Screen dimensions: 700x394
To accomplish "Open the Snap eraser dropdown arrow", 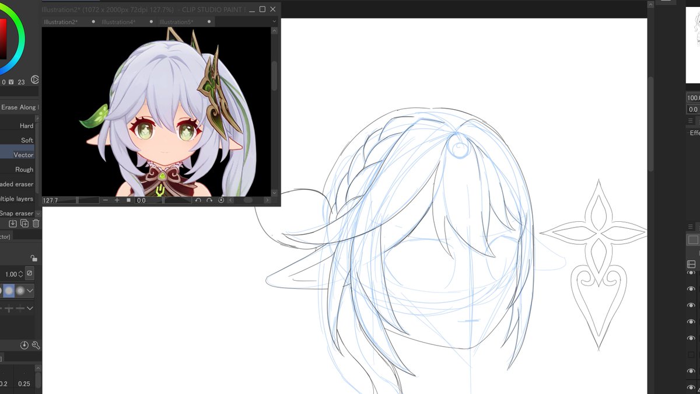I will [x=38, y=213].
